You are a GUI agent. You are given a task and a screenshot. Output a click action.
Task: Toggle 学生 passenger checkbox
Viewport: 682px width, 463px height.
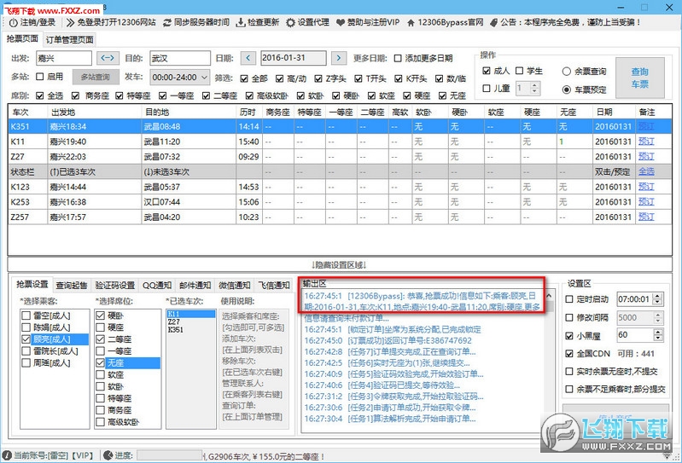(519, 71)
